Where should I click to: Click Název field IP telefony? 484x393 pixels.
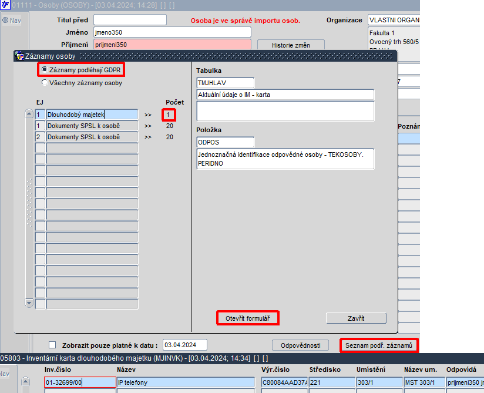pyautogui.click(x=186, y=382)
